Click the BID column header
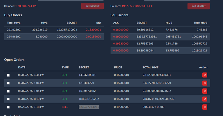Screen dimensions: 223x116 [98, 23]
